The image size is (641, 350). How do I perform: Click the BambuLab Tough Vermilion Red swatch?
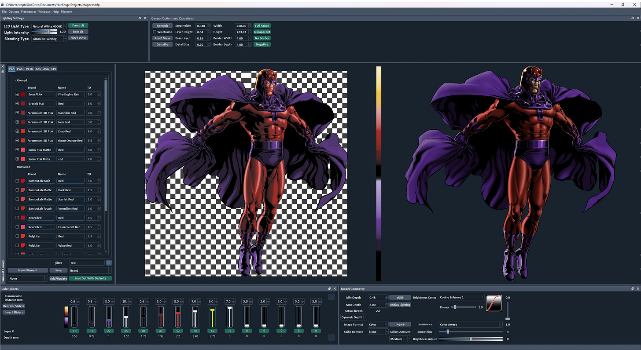tap(22, 208)
